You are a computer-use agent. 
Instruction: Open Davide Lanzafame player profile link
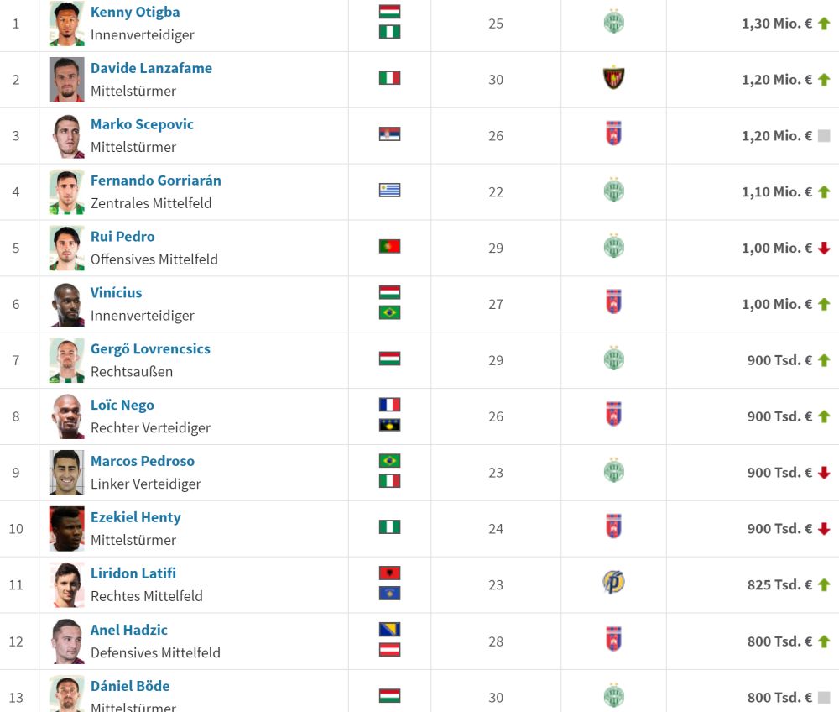(x=151, y=68)
